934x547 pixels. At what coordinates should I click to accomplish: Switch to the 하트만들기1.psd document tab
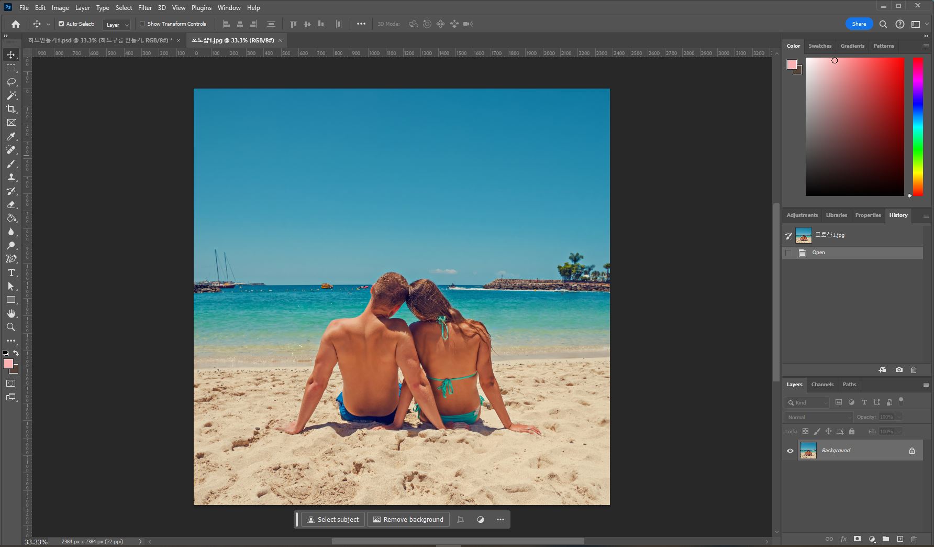click(100, 40)
